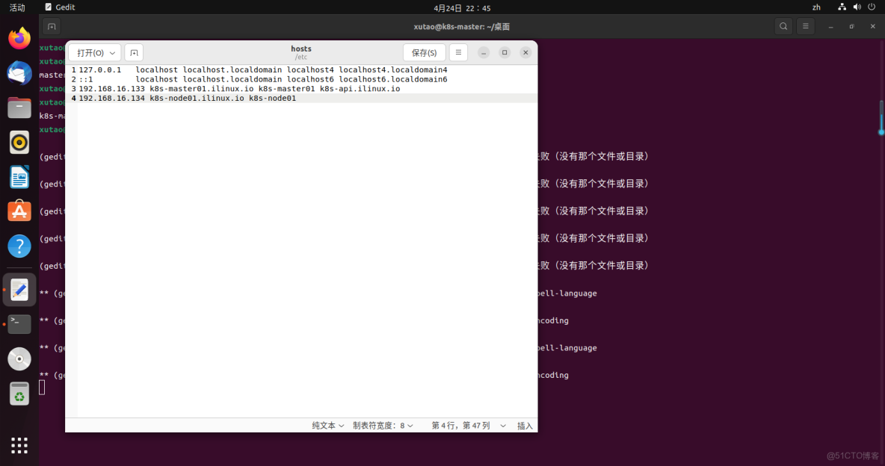Launch LibreOffice Writer from the dock

(x=19, y=176)
